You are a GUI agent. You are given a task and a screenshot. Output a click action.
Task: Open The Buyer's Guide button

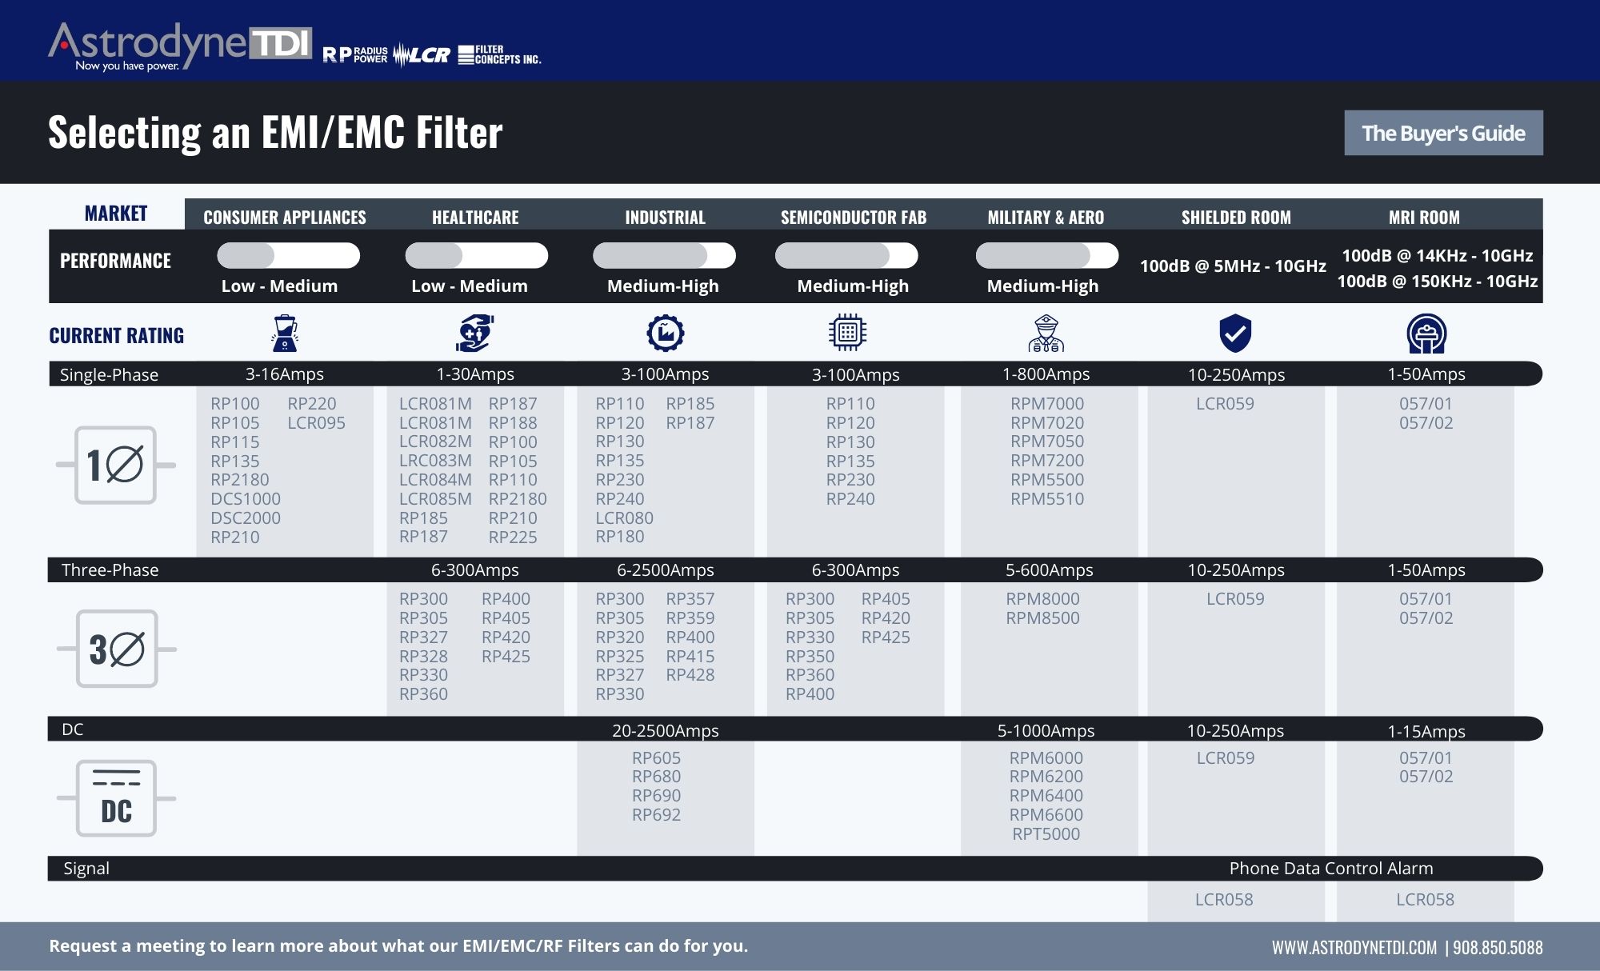[1443, 133]
